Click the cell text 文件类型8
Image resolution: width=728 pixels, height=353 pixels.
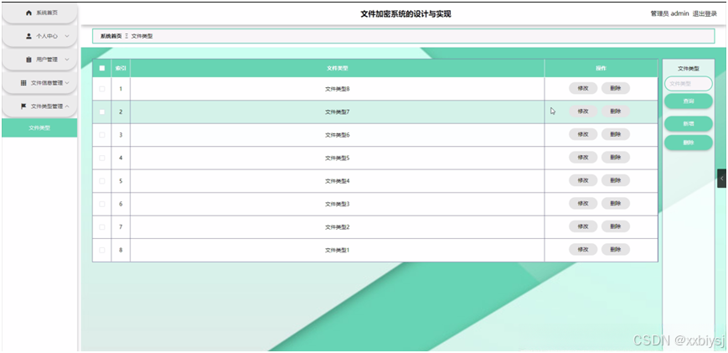[x=337, y=89]
